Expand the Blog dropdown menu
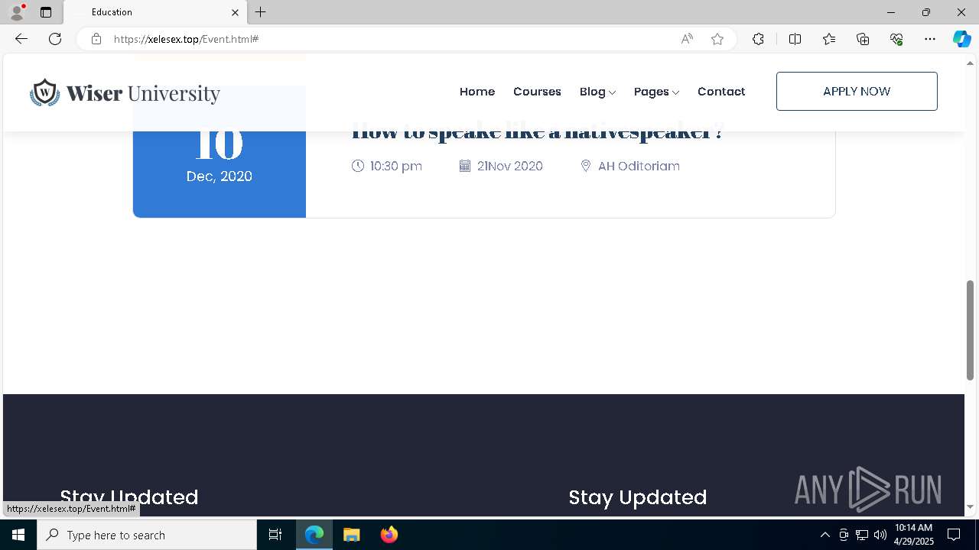The width and height of the screenshot is (979, 550). 597,92
